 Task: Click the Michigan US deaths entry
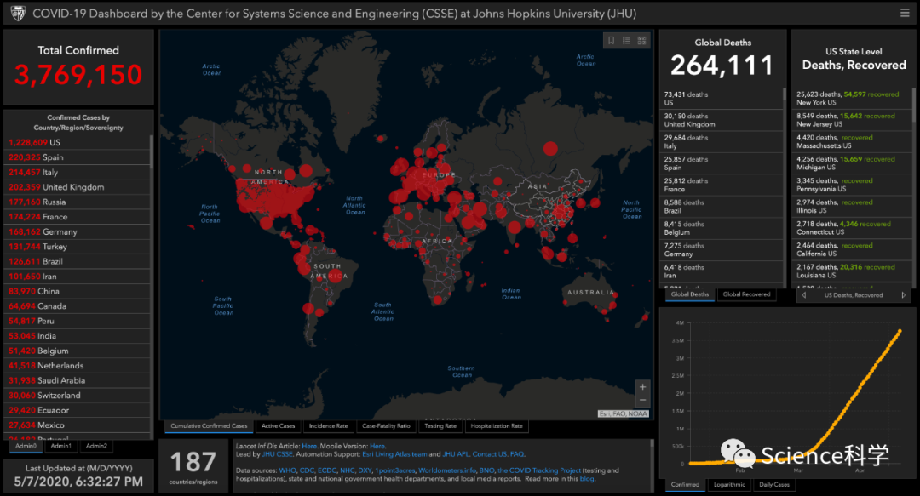(x=852, y=163)
